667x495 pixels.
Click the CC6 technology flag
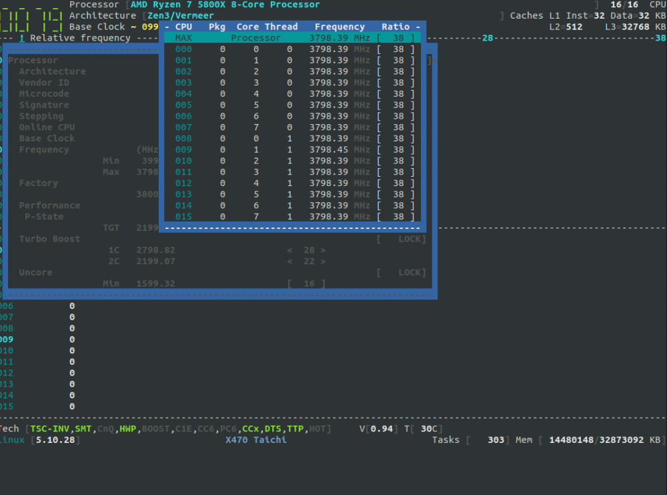pyautogui.click(x=206, y=428)
